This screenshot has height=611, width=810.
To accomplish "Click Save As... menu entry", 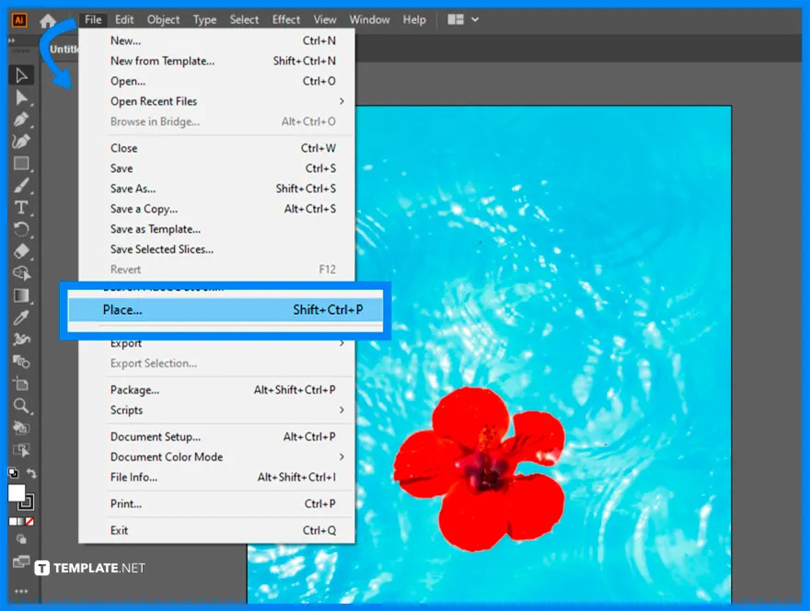I will pyautogui.click(x=133, y=189).
